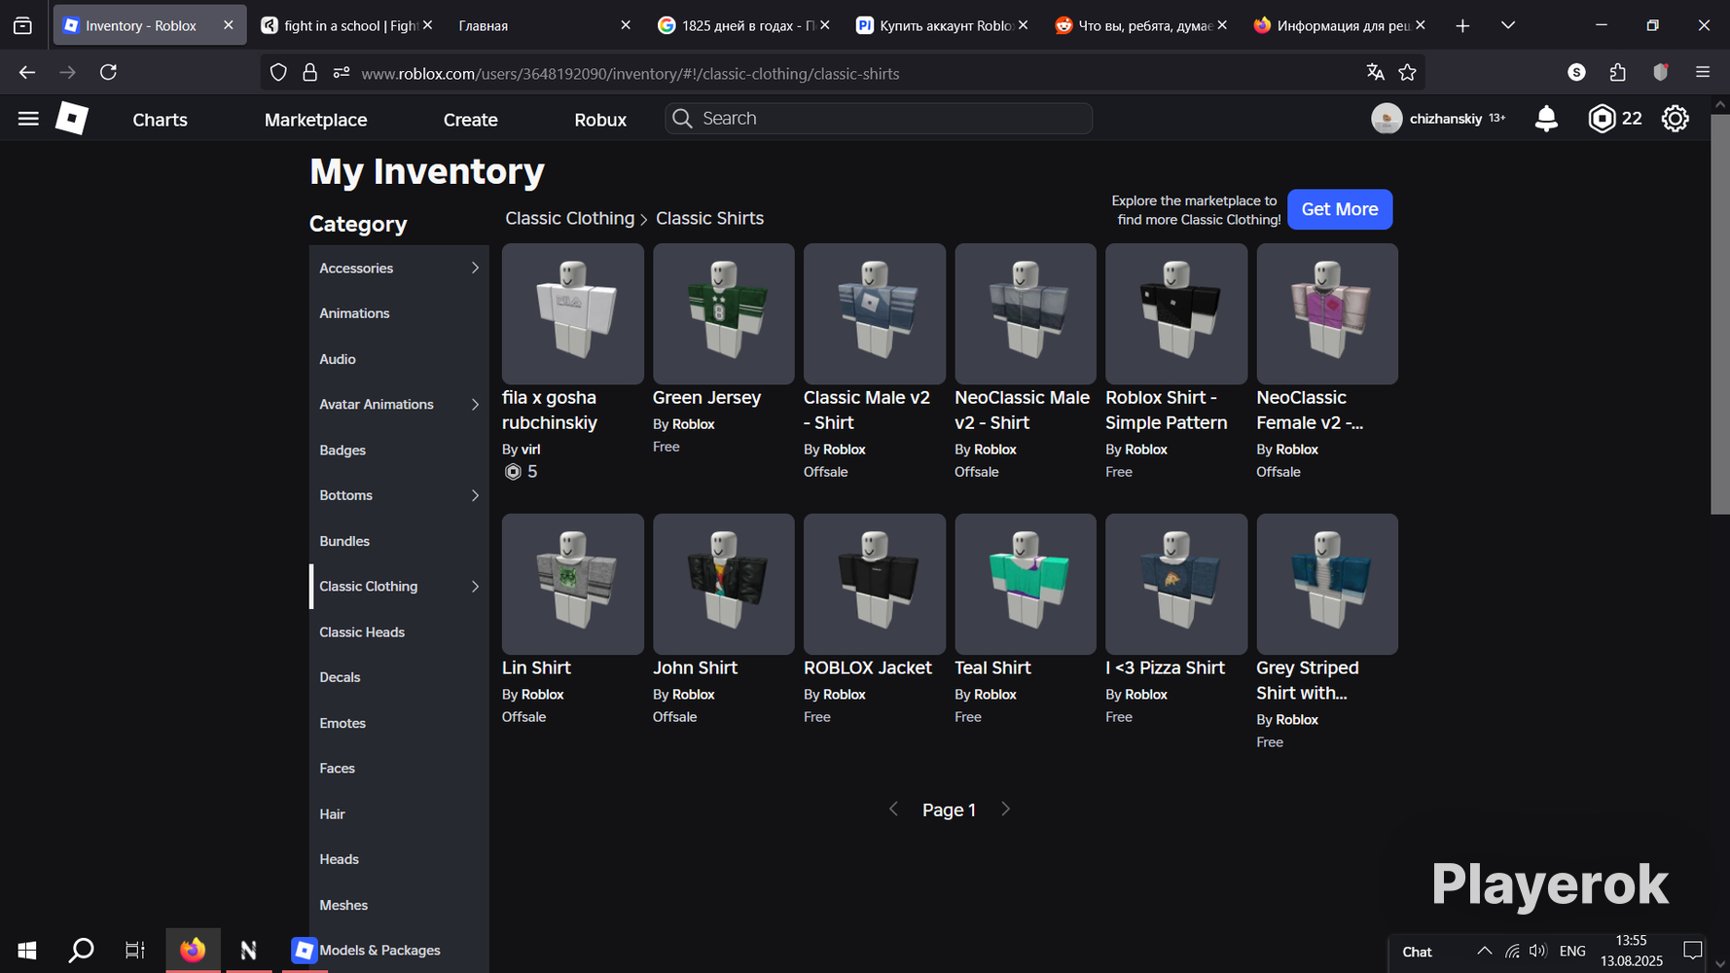This screenshot has width=1730, height=973.
Task: Open the creator link 'virl'
Action: [530, 450]
